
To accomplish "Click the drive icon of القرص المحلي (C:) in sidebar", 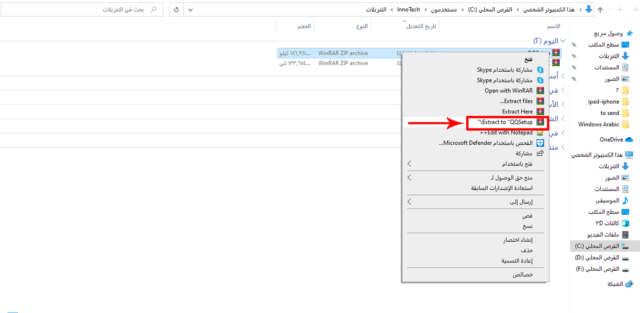I will [625, 246].
